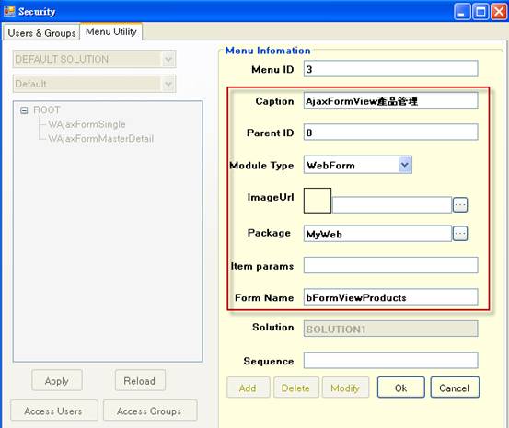Select WAjaxFormSingle in the tree
The image size is (509, 428).
coord(87,124)
